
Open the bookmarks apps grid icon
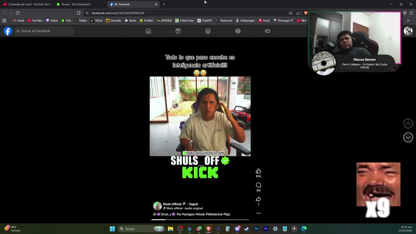pyautogui.click(x=4, y=20)
